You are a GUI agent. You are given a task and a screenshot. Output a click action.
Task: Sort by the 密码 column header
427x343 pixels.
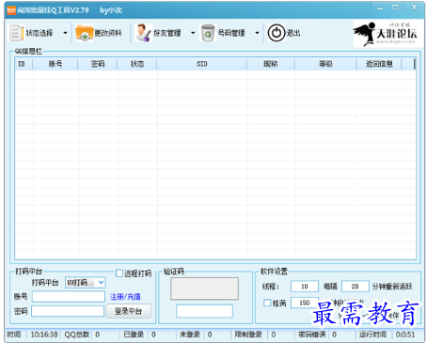[x=98, y=64]
